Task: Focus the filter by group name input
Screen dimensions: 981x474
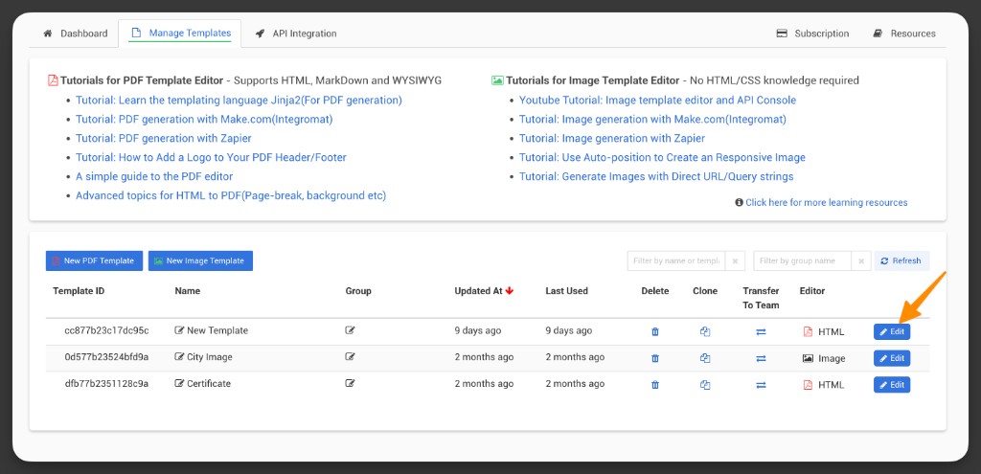Action: click(803, 260)
